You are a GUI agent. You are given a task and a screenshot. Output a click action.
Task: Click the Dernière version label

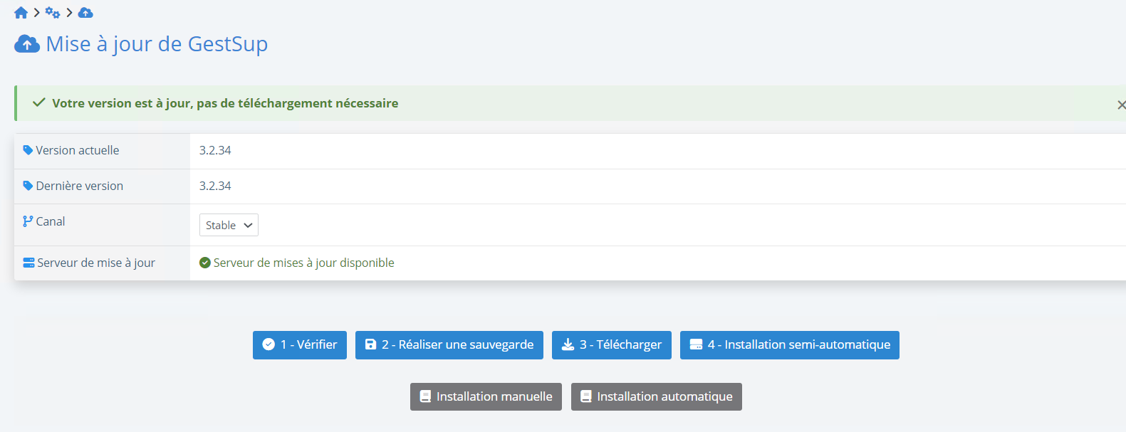click(80, 186)
